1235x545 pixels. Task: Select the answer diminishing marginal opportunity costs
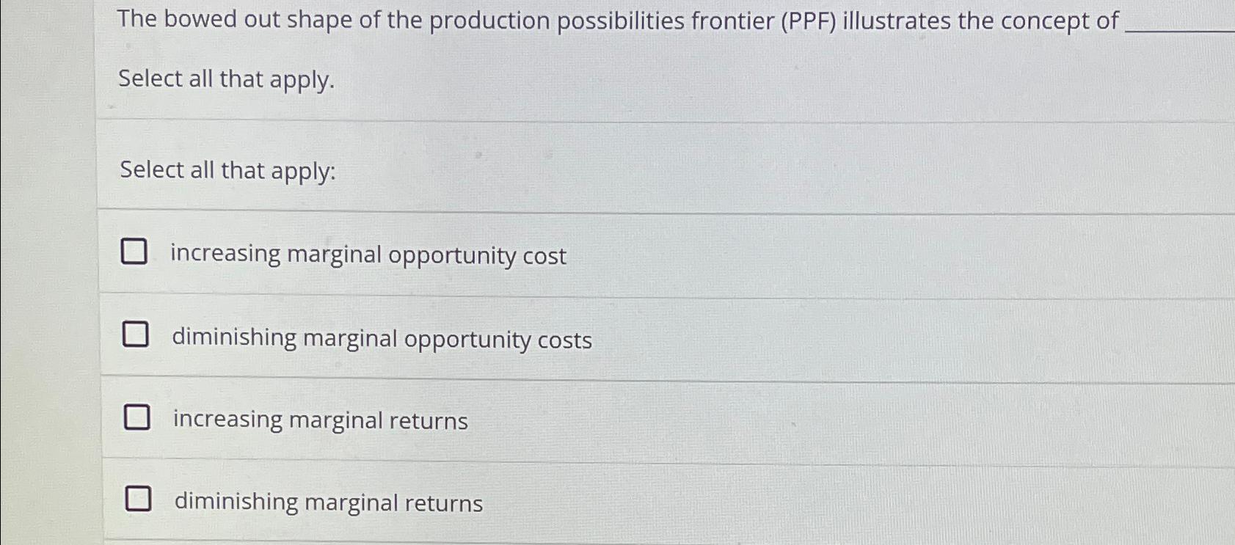point(382,340)
